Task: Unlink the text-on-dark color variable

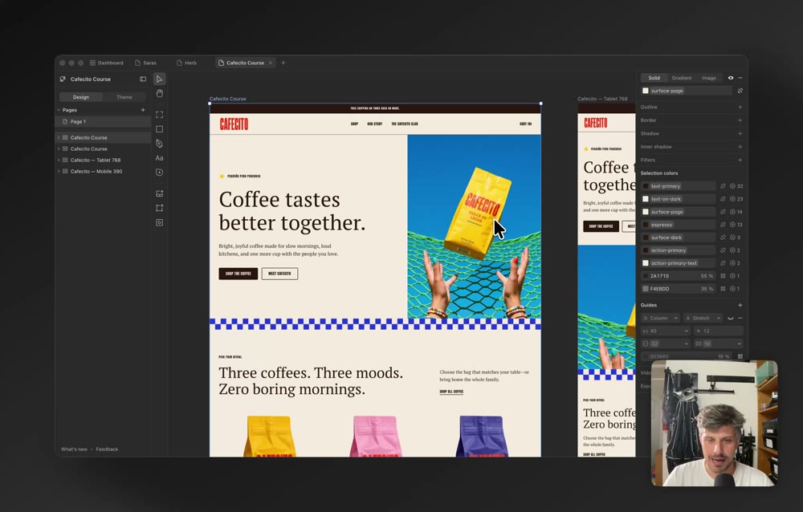Action: tap(724, 199)
